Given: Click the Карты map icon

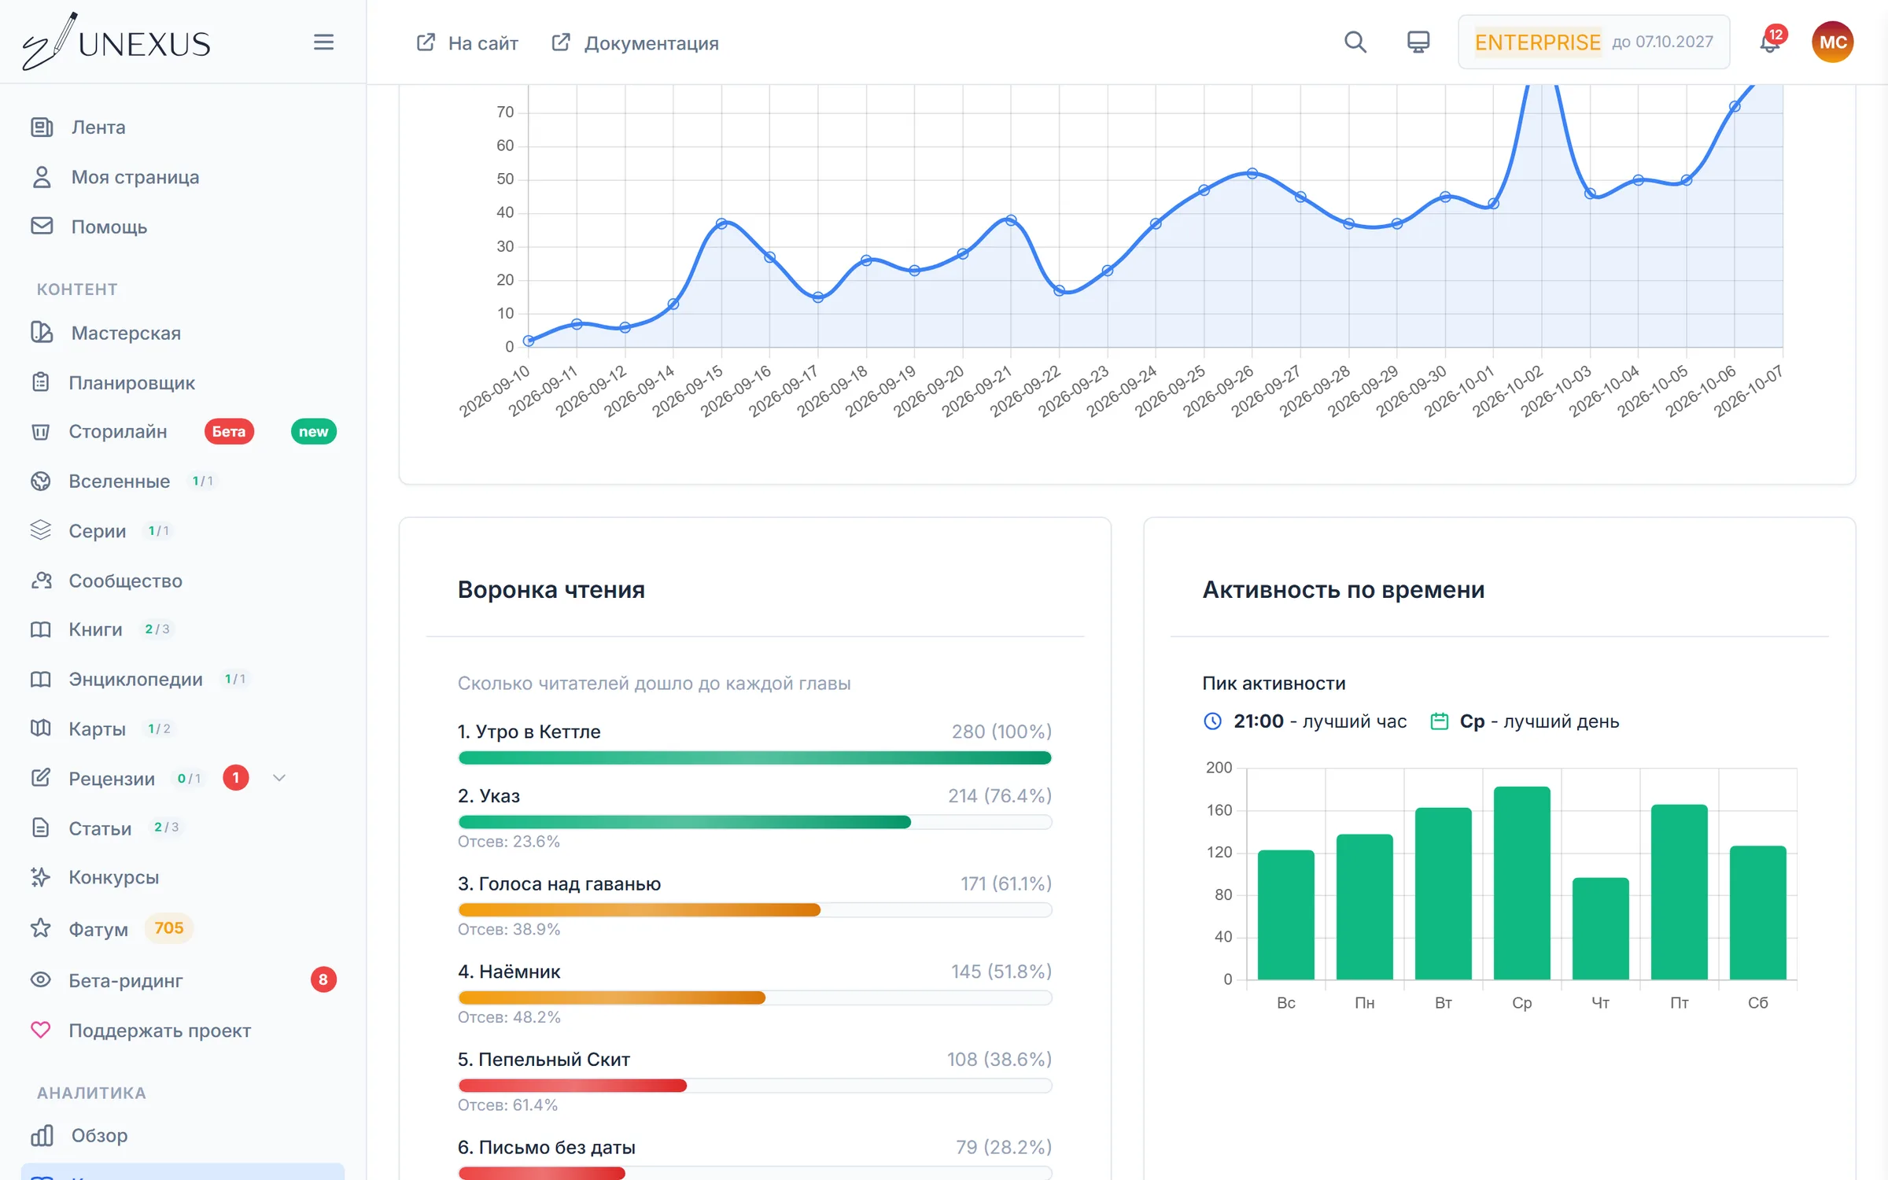Looking at the screenshot, I should pos(41,728).
